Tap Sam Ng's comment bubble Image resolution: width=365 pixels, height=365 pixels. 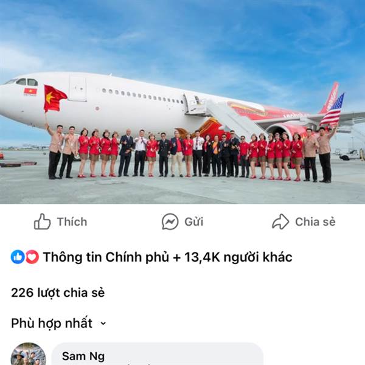(158, 354)
